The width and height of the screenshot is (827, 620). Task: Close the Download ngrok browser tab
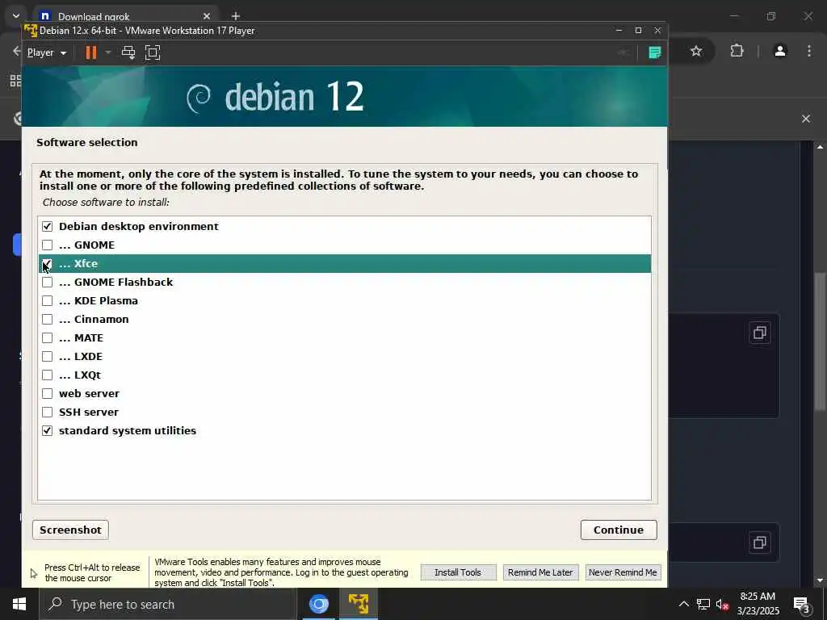pyautogui.click(x=207, y=16)
